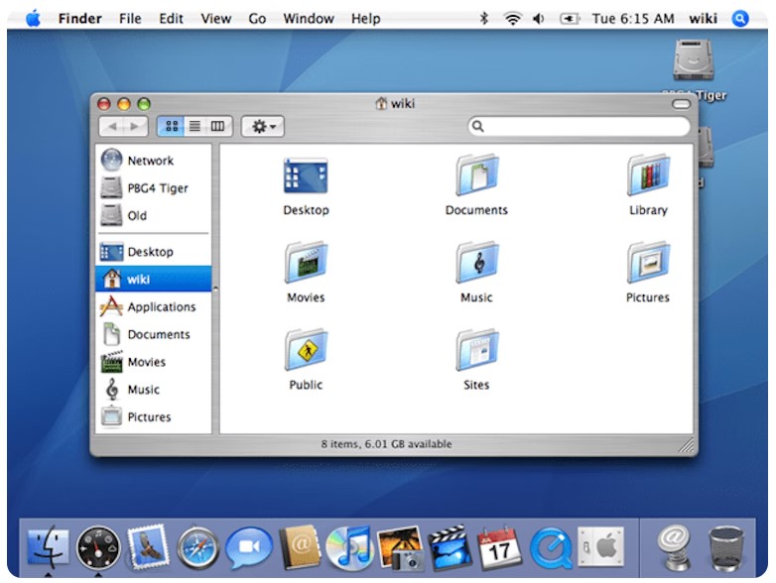Image resolution: width=776 pixels, height=583 pixels.
Task: Select Desktop in the Finder sidebar
Action: [154, 252]
